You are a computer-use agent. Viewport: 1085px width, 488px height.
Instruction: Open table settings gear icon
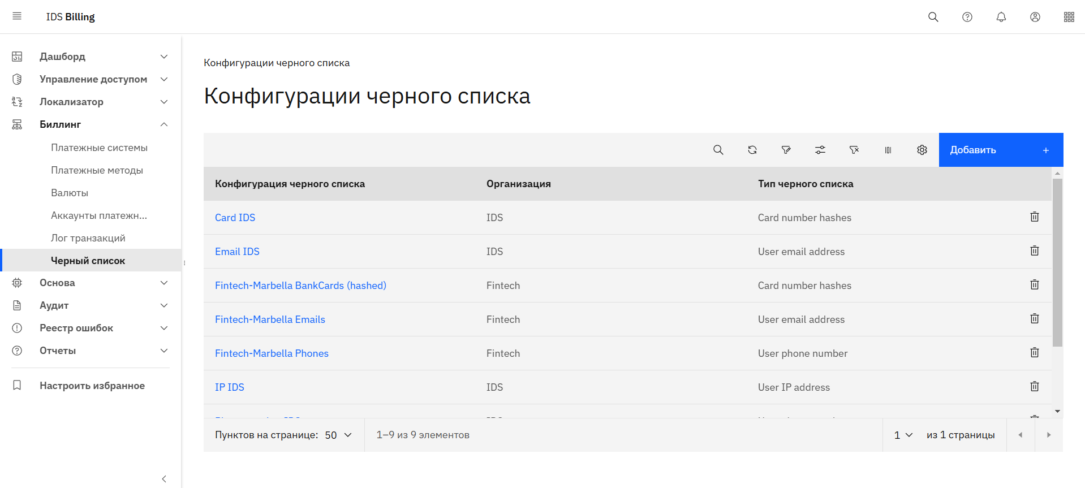(x=922, y=150)
